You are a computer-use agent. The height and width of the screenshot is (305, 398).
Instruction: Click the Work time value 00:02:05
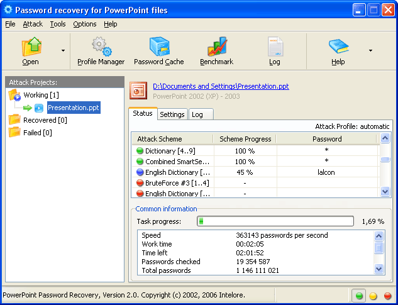(250, 244)
